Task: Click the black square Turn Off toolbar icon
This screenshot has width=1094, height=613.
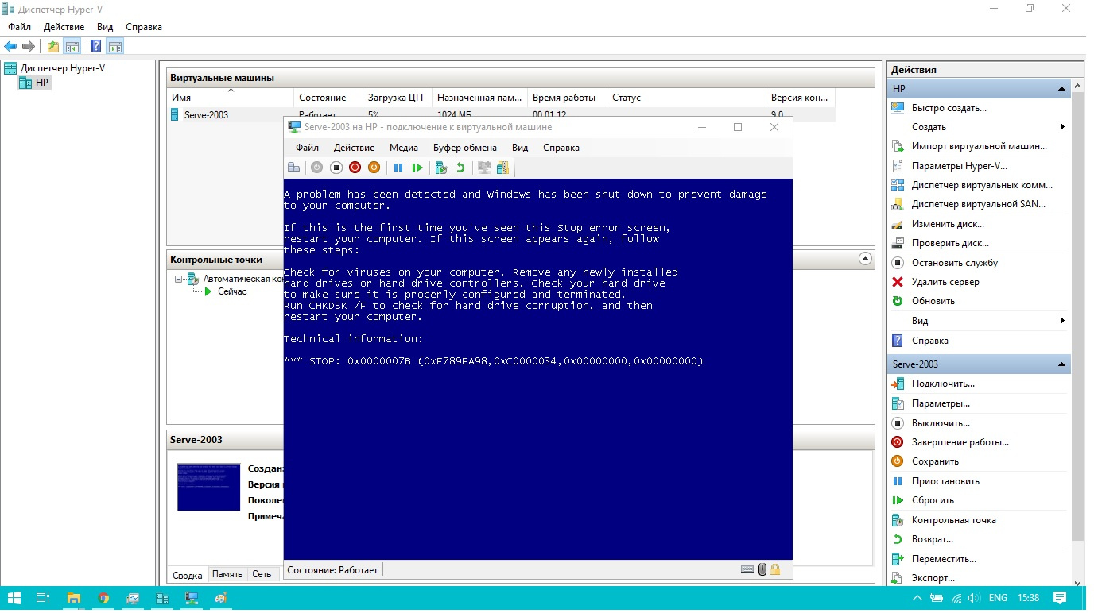Action: (336, 168)
